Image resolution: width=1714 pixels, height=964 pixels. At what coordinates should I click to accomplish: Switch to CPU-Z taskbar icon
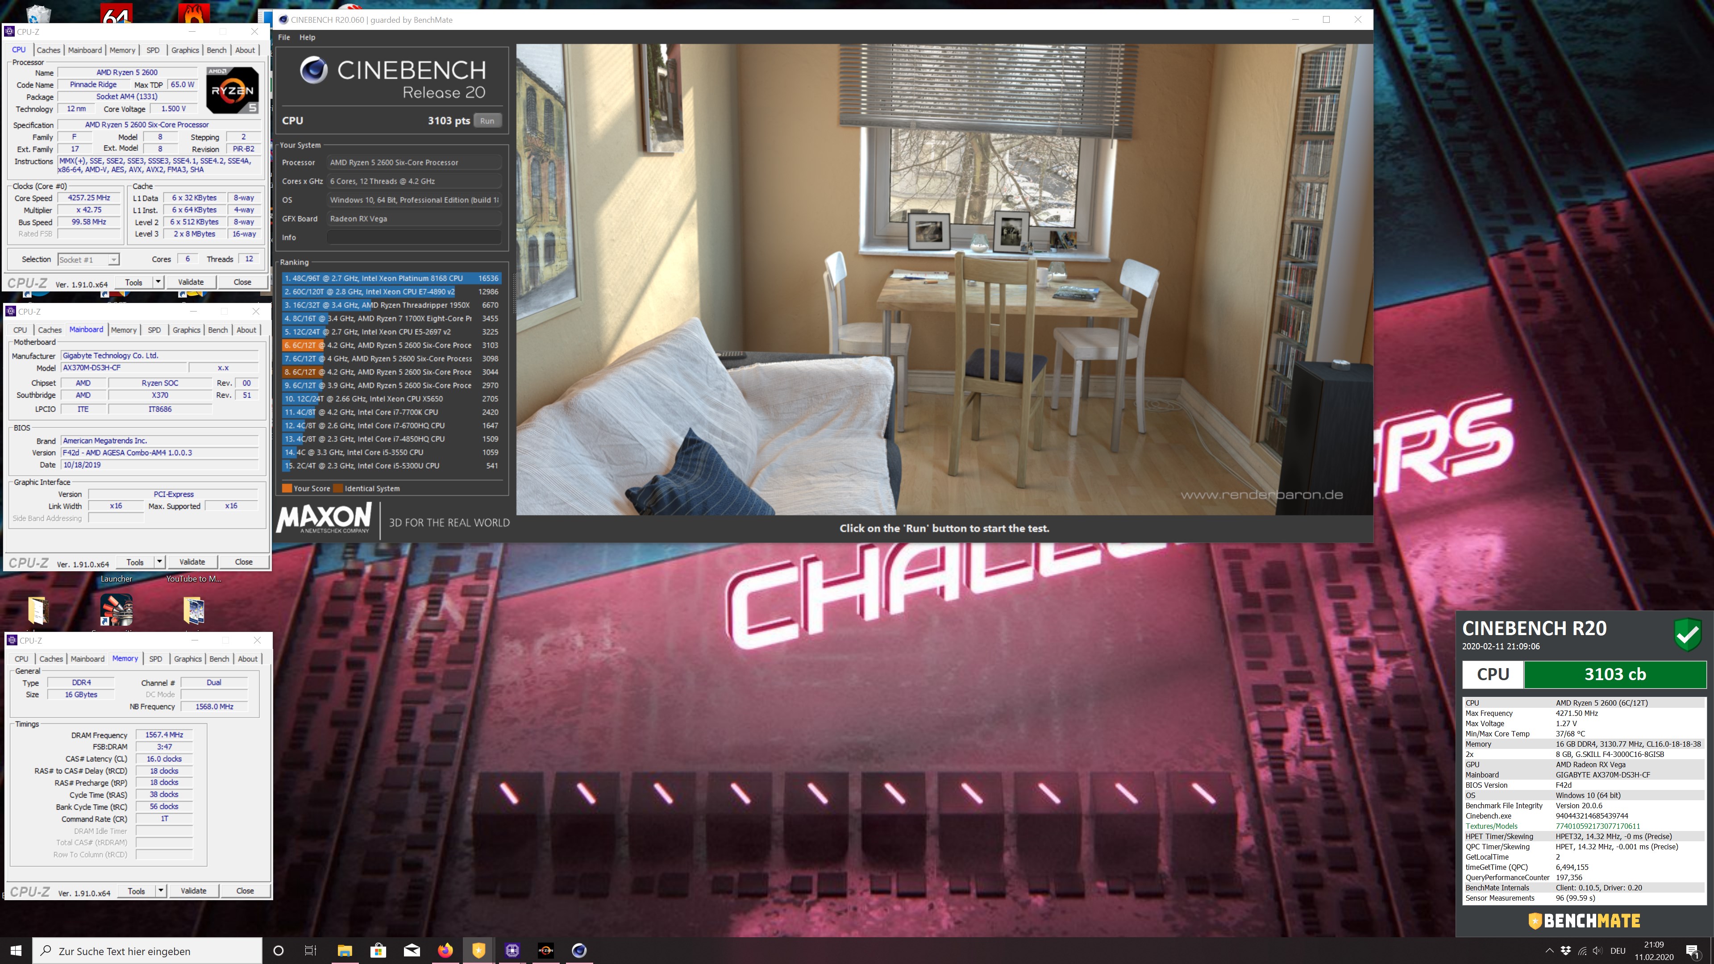[512, 950]
